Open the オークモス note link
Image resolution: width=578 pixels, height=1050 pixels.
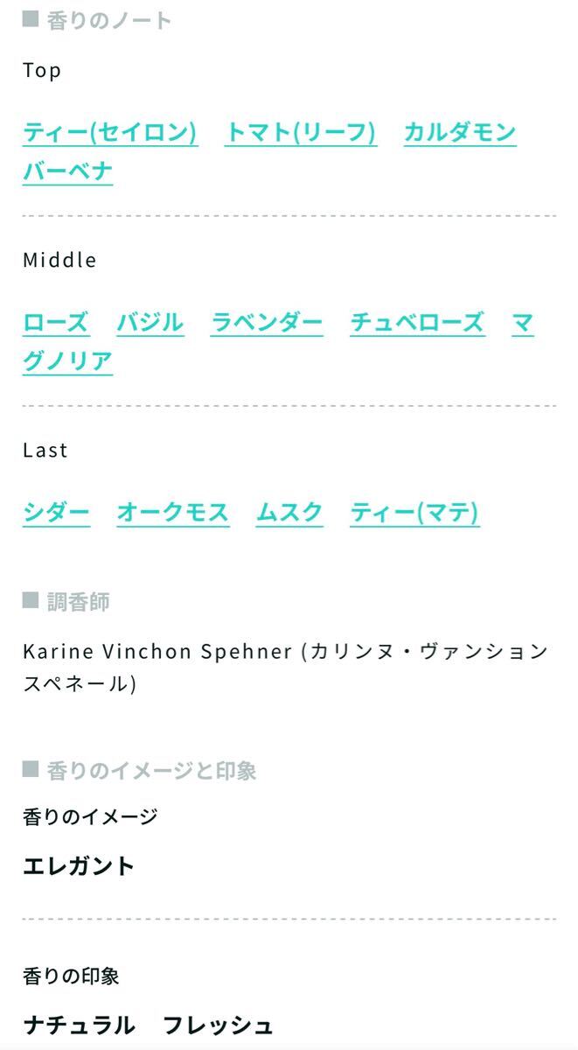[173, 513]
